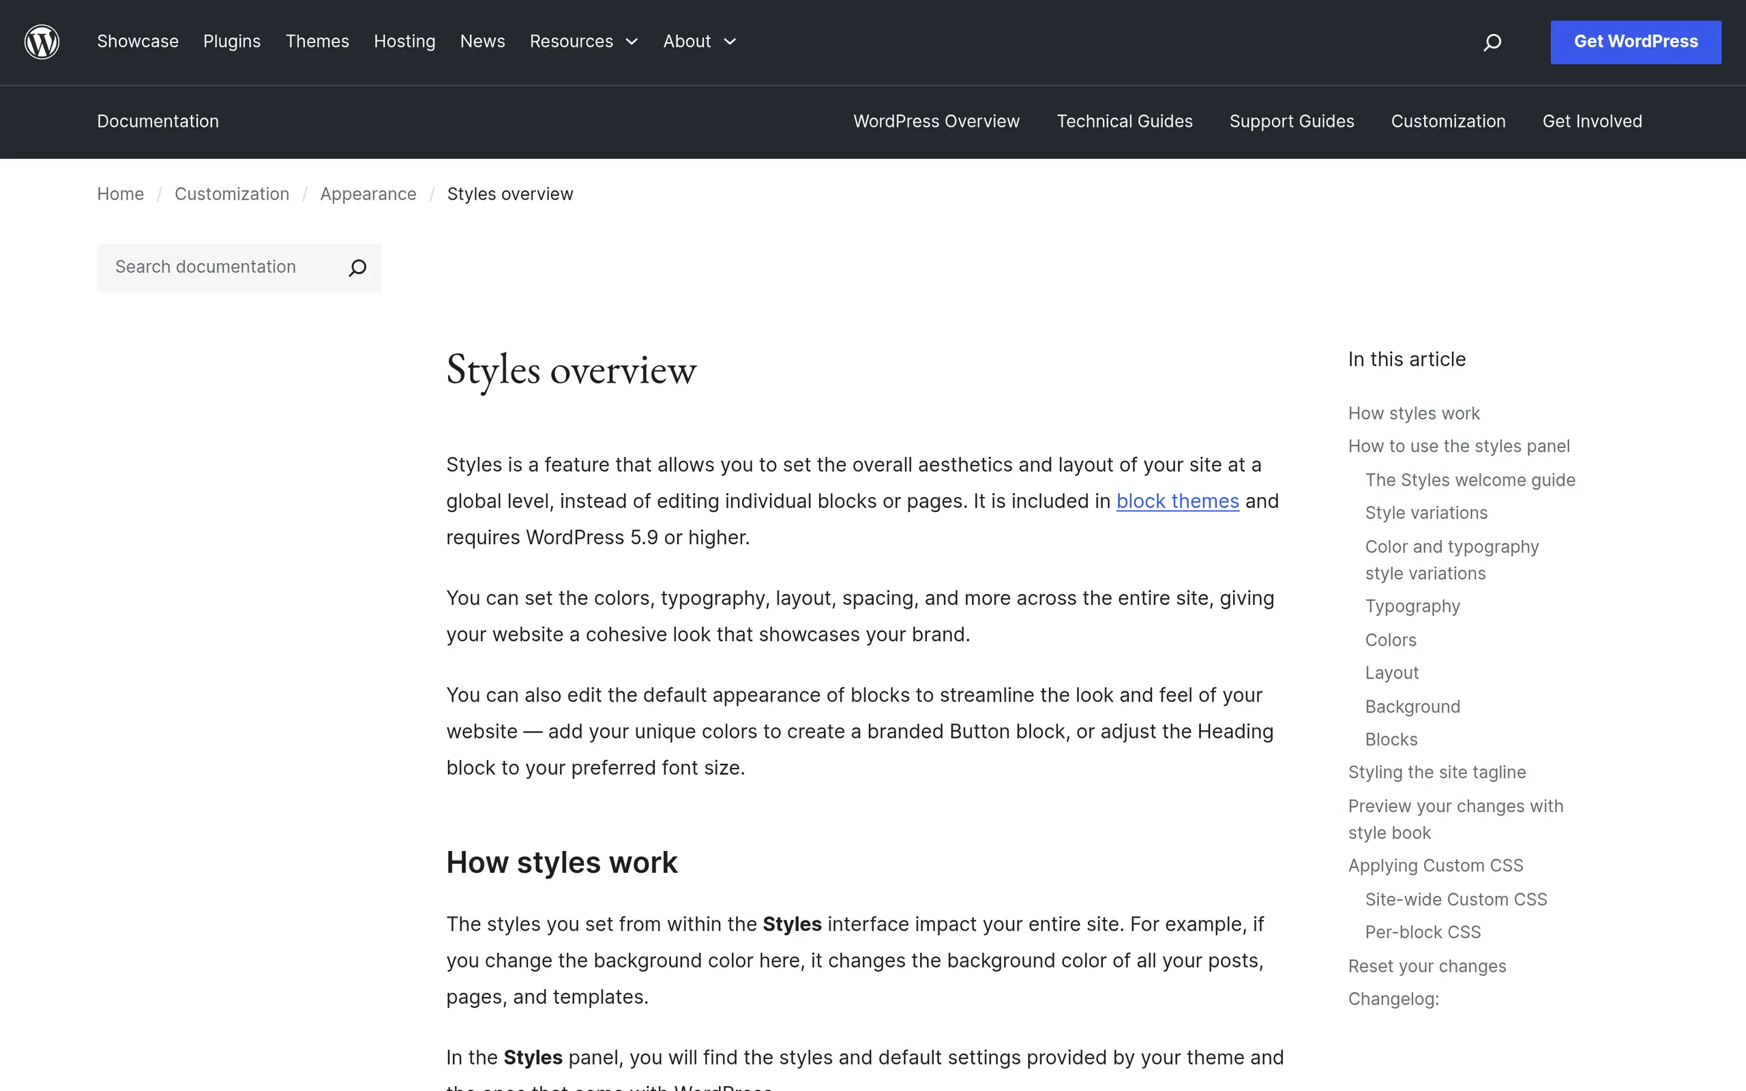Jump to the Colors section

[x=1390, y=640]
